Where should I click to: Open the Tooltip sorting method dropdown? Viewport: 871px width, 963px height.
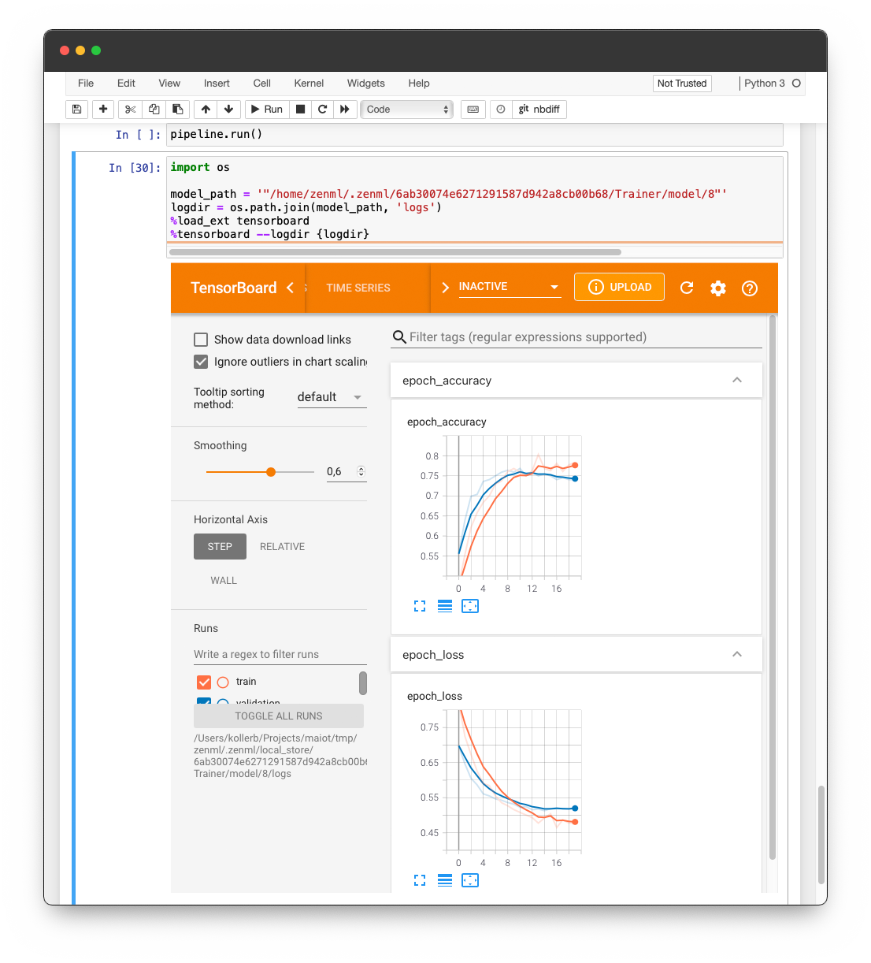[331, 397]
